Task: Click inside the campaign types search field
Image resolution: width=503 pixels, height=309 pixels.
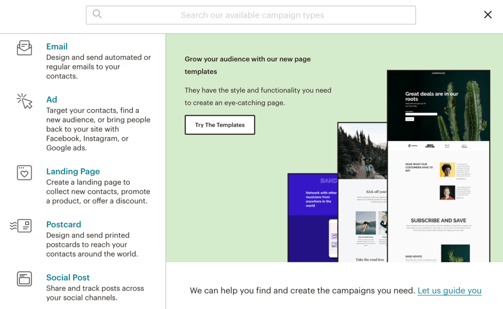Action: tap(250, 15)
